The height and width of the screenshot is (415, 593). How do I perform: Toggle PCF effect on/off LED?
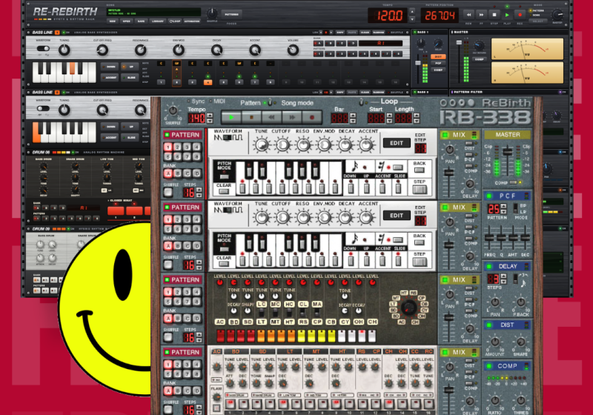point(489,196)
